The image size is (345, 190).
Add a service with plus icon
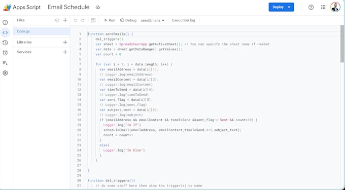pos(65,52)
